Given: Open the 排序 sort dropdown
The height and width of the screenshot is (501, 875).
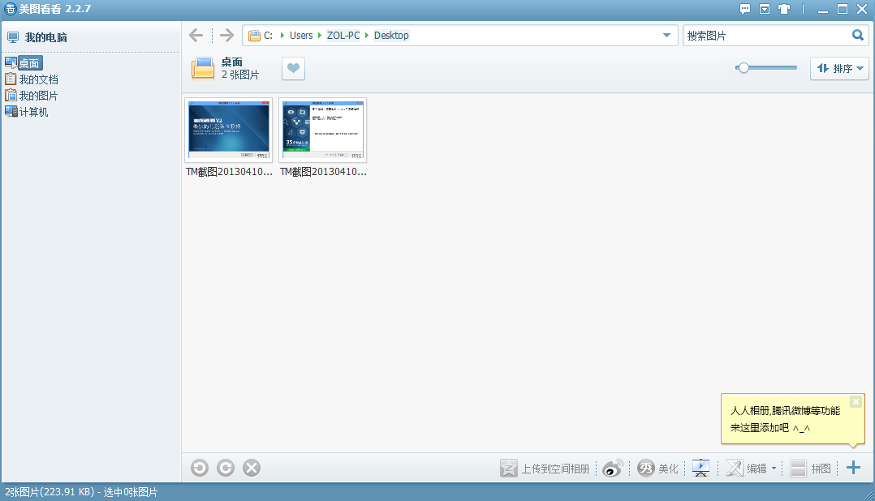Looking at the screenshot, I should 839,69.
